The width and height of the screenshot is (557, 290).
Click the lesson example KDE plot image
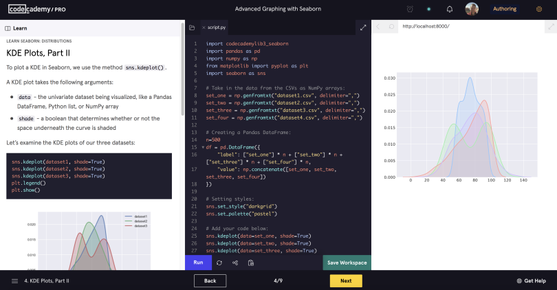click(x=89, y=241)
